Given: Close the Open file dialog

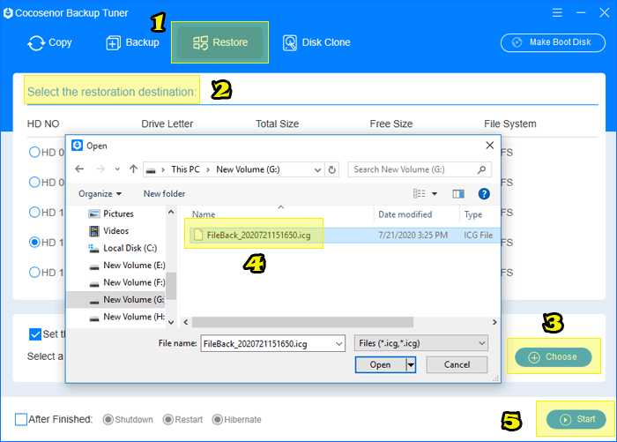Looking at the screenshot, I should click(x=489, y=146).
